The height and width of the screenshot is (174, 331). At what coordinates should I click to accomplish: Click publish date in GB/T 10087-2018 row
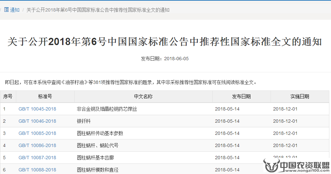click(227, 158)
